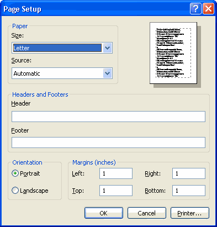Select the Portrait orientation option

(15, 173)
